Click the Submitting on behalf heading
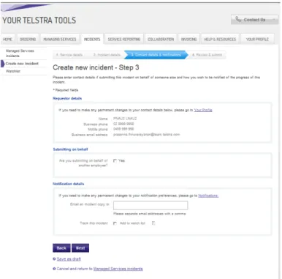The width and height of the screenshot is (282, 279). click(70, 149)
